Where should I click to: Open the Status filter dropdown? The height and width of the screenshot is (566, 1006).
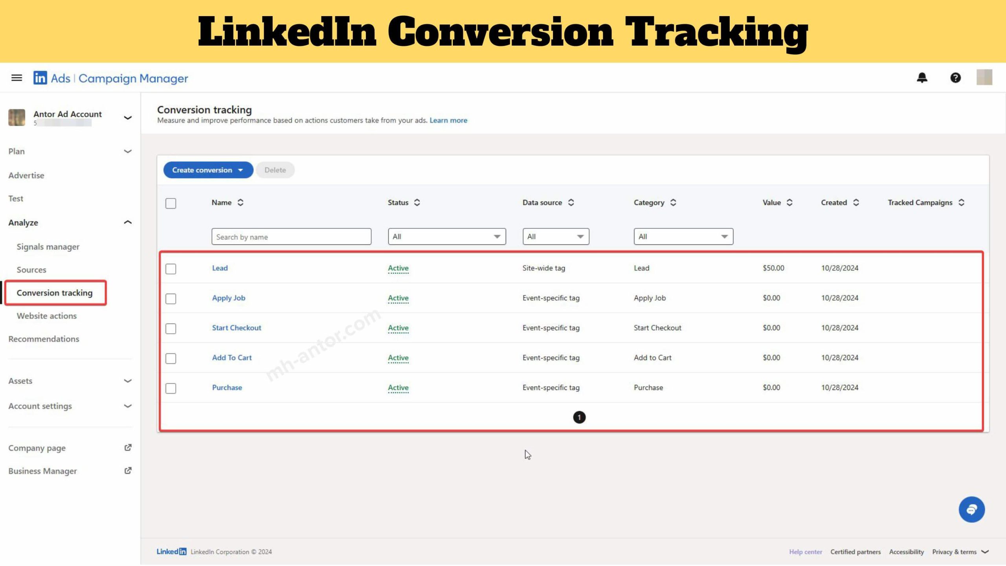pos(447,237)
